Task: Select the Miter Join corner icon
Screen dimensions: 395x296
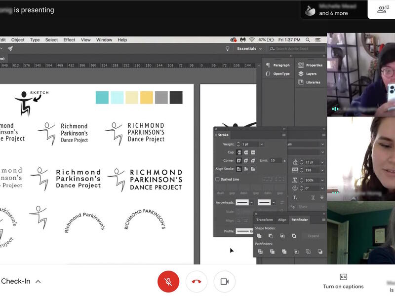Action: tap(238, 161)
